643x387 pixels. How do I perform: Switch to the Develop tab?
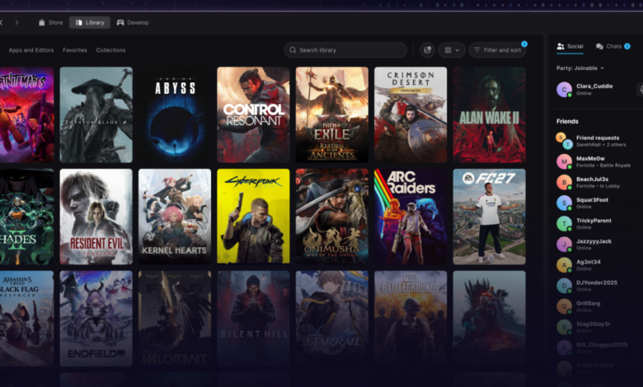pyautogui.click(x=133, y=22)
